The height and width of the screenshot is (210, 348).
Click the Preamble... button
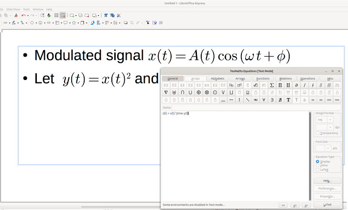click(327, 197)
